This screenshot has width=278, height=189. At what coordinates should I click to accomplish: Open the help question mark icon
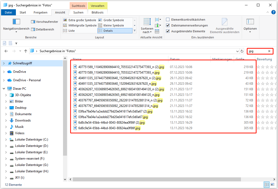click(x=273, y=12)
